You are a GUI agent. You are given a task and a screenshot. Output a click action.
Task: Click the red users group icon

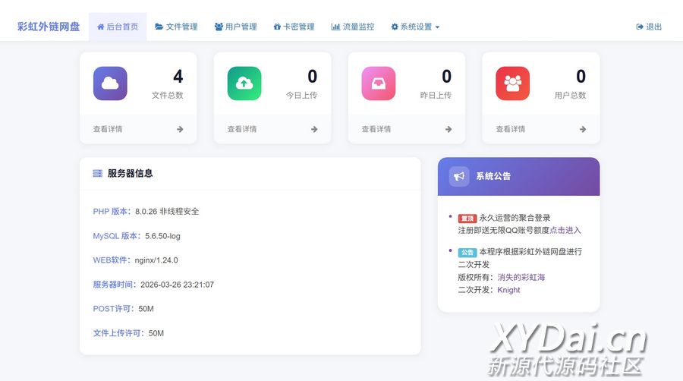coord(513,83)
